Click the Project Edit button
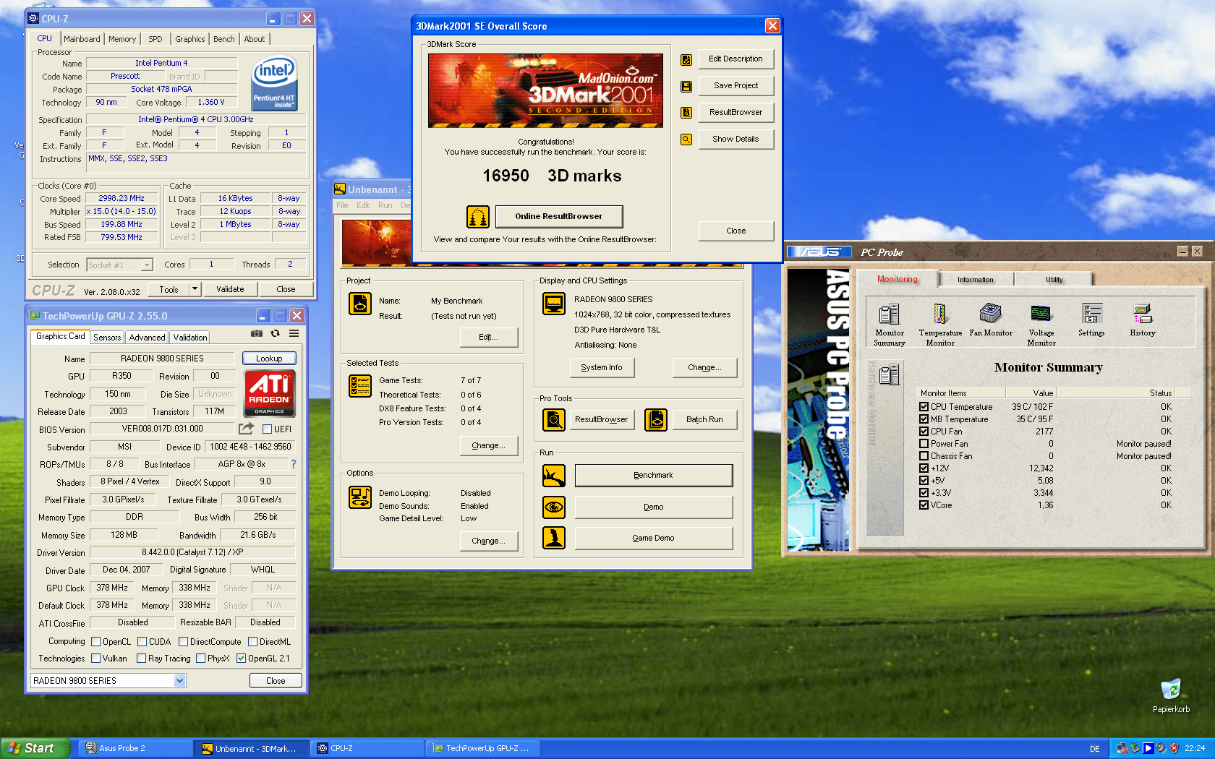The width and height of the screenshot is (1215, 759). tap(489, 338)
